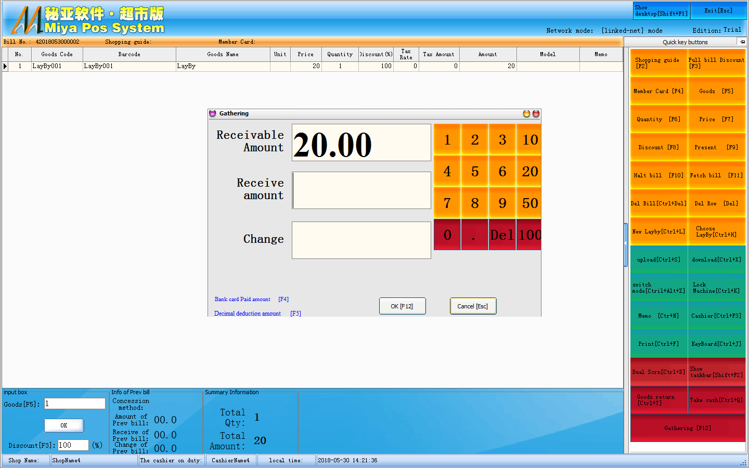Click the Goods [F5] input box
Viewport: 749px width, 468px height.
(x=74, y=404)
